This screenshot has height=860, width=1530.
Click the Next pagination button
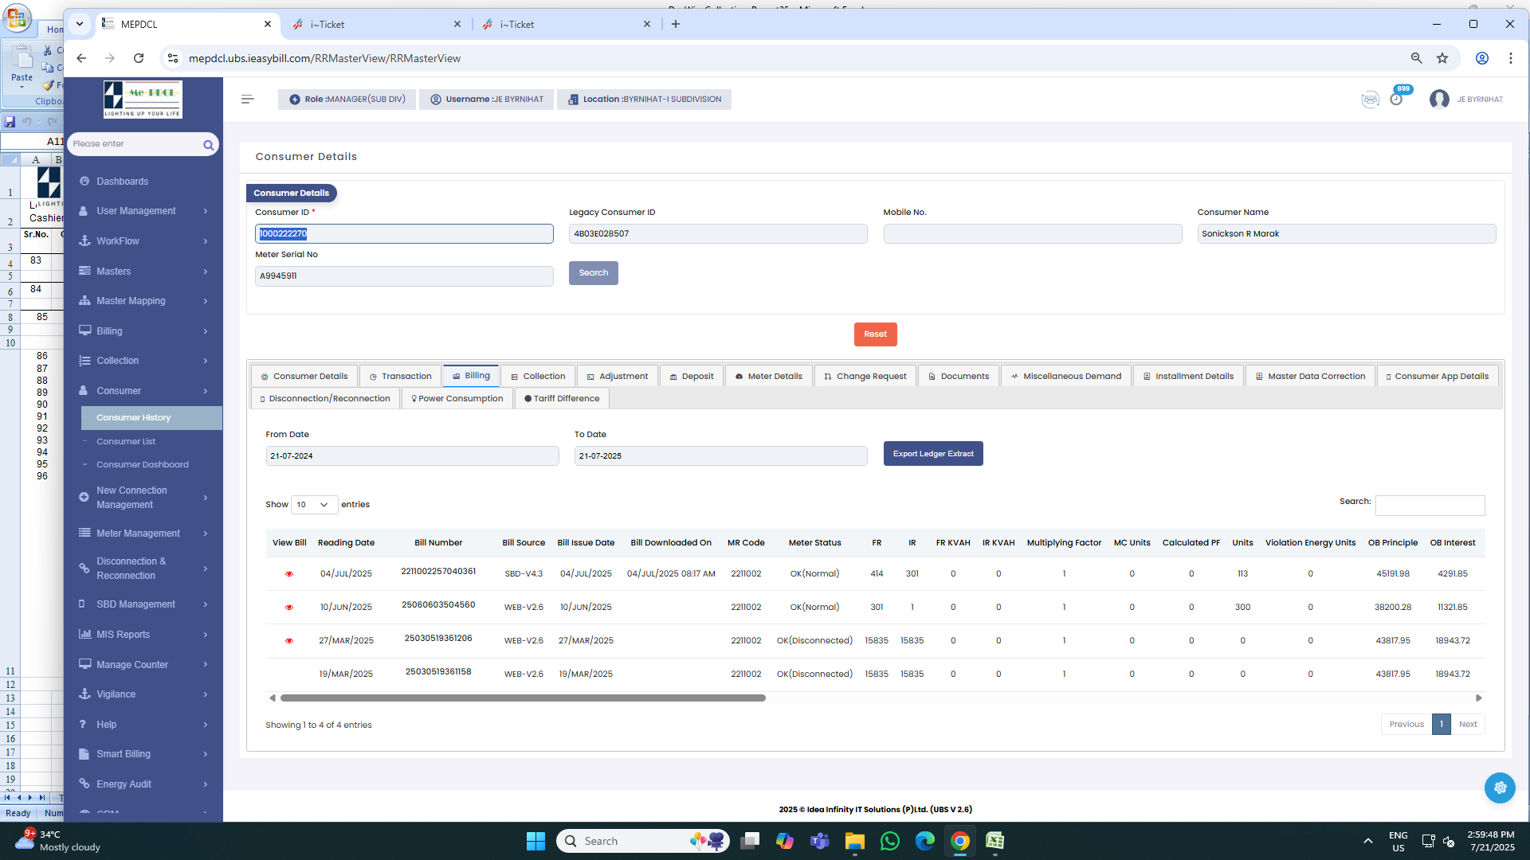[1468, 725]
